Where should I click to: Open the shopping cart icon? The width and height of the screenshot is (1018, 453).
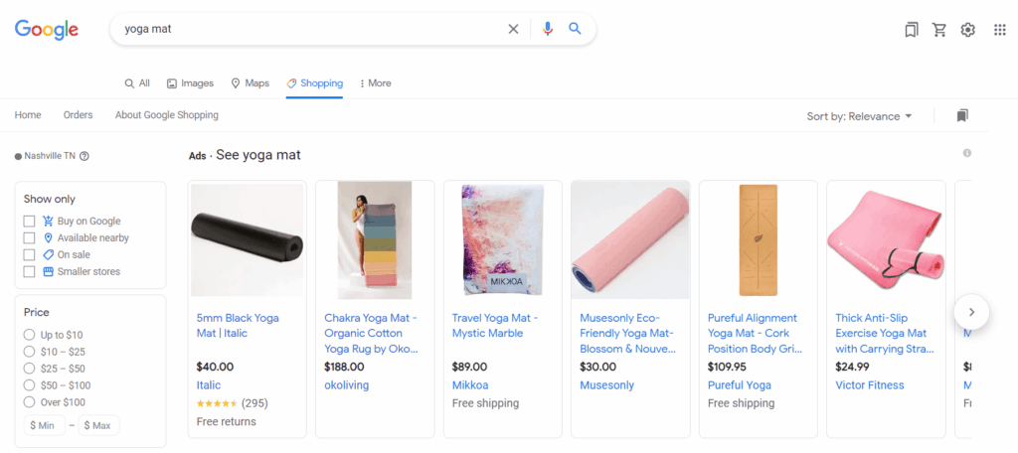[938, 30]
